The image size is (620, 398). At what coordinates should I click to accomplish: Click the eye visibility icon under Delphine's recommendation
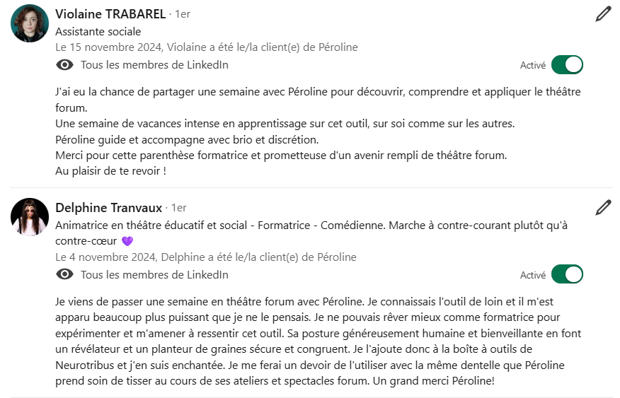point(64,274)
